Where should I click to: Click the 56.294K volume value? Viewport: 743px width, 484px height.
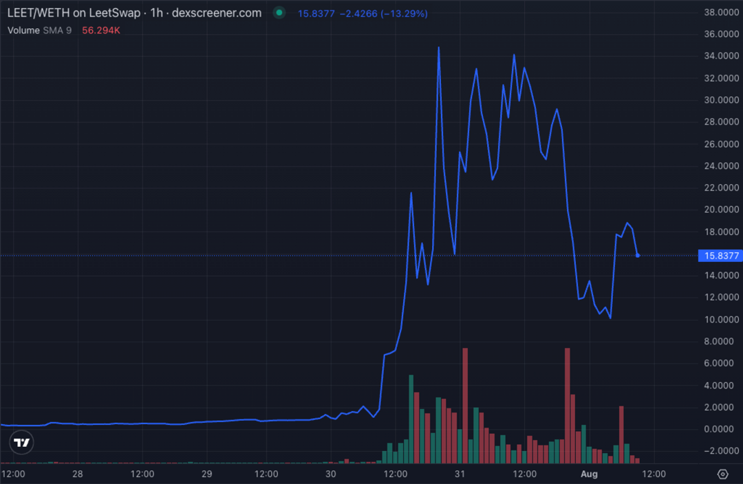pos(101,30)
